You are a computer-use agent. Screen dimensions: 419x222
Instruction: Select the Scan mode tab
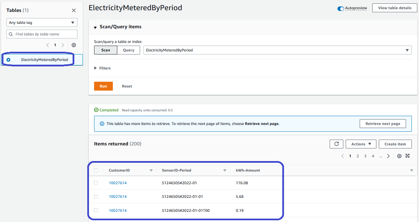106,50
